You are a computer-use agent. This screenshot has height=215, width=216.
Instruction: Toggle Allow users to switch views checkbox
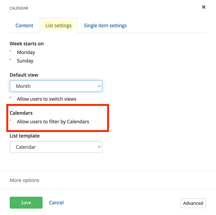pyautogui.click(x=11, y=99)
